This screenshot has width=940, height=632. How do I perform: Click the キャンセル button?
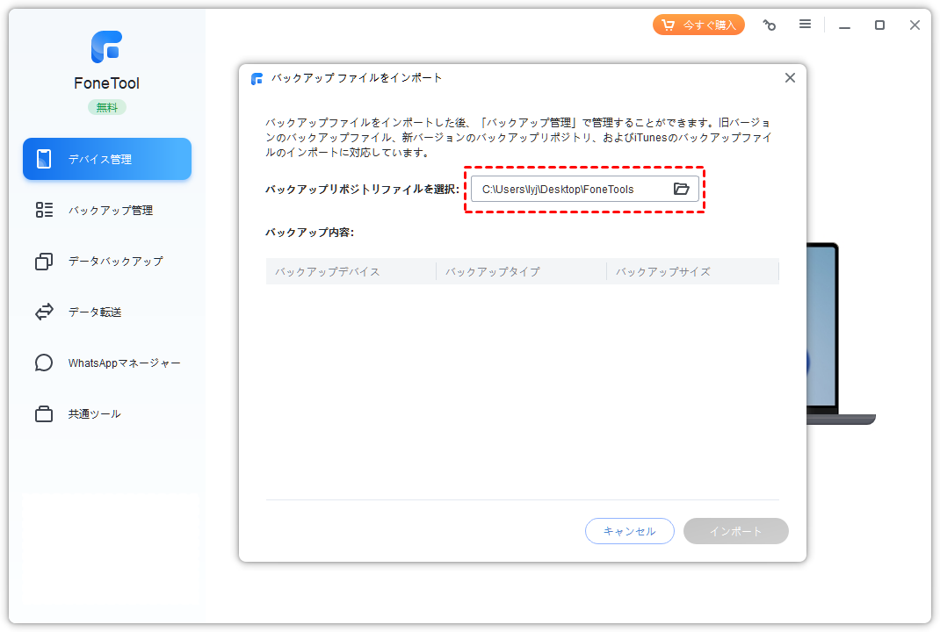pyautogui.click(x=629, y=531)
